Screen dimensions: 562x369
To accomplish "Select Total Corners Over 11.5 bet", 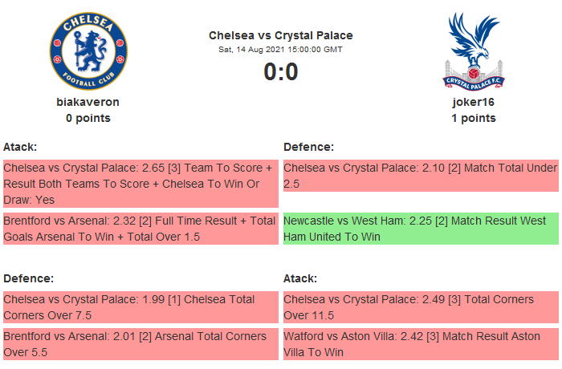I will click(x=420, y=307).
